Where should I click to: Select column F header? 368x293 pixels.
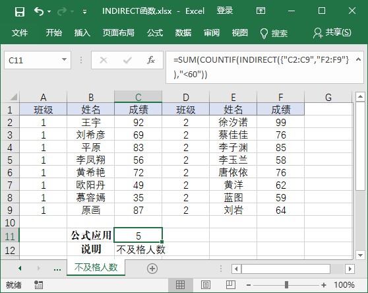tap(280, 97)
